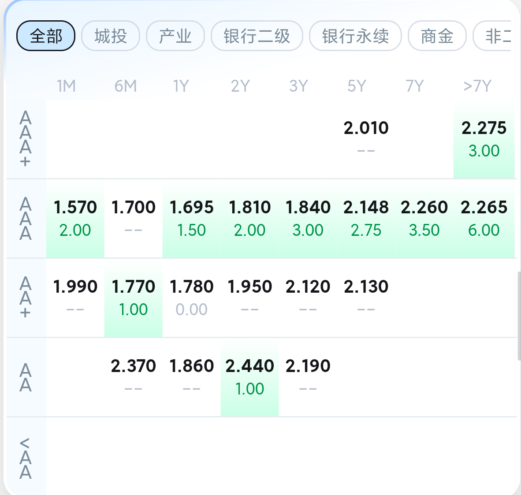
Task: Open the AAA+ >7Y cell showing 2.275
Action: 484,138
